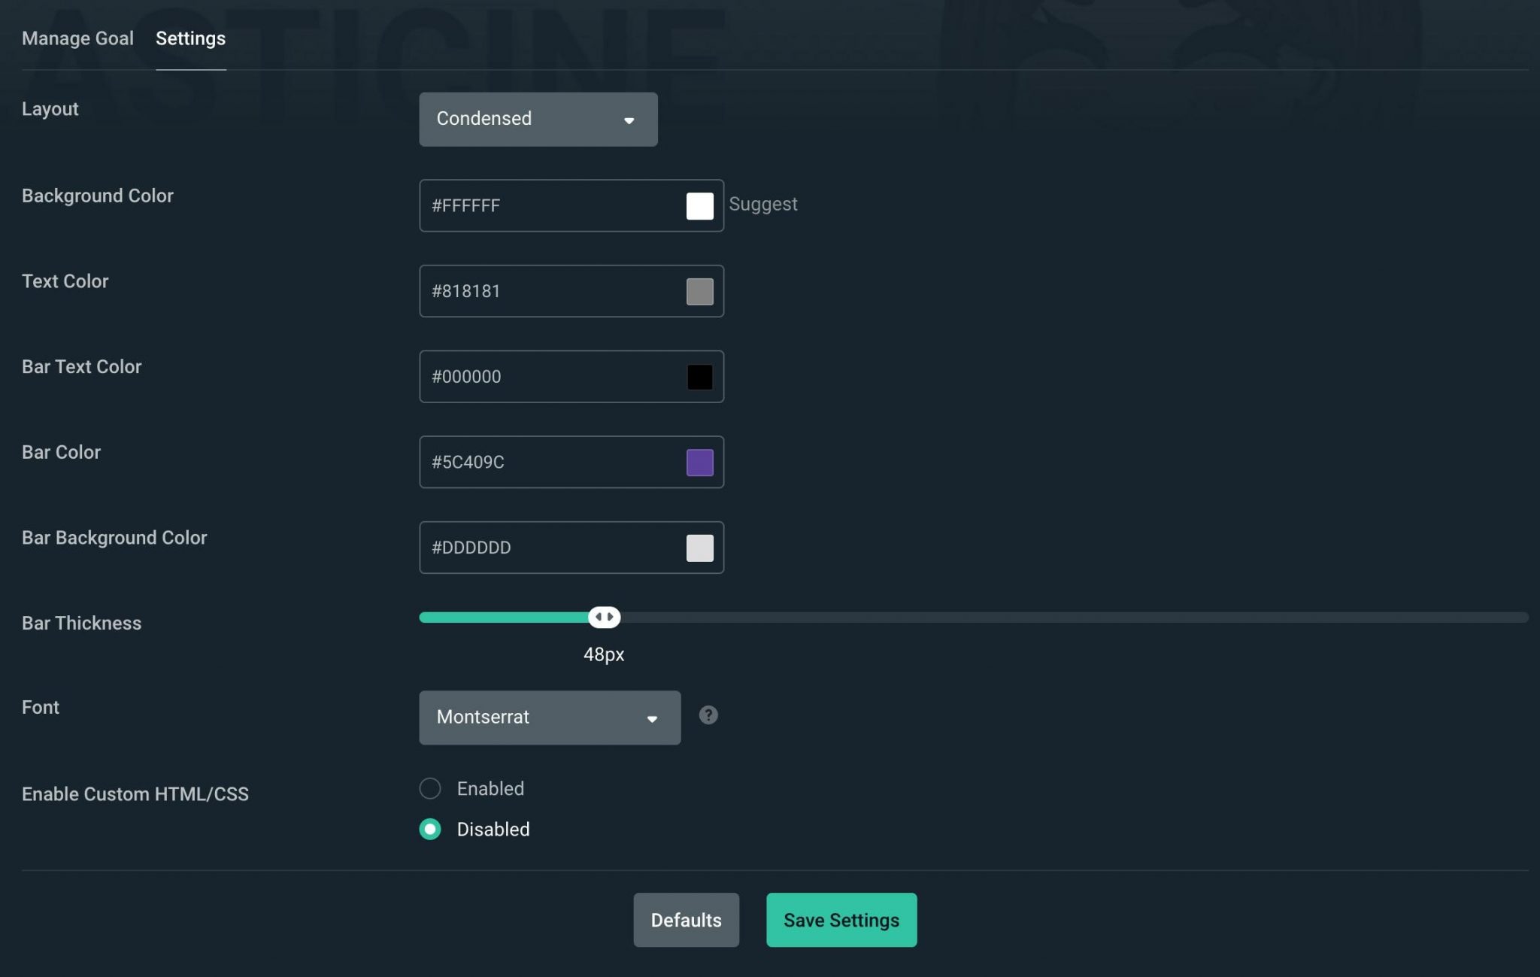The width and height of the screenshot is (1540, 977).
Task: Open the Bar Background Color picker swatch
Action: pyautogui.click(x=699, y=548)
